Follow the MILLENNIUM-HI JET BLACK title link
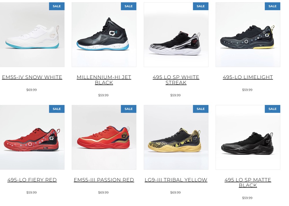This screenshot has height=206, width=289. 104,80
